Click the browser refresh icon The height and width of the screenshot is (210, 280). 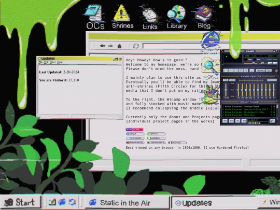[136, 46]
